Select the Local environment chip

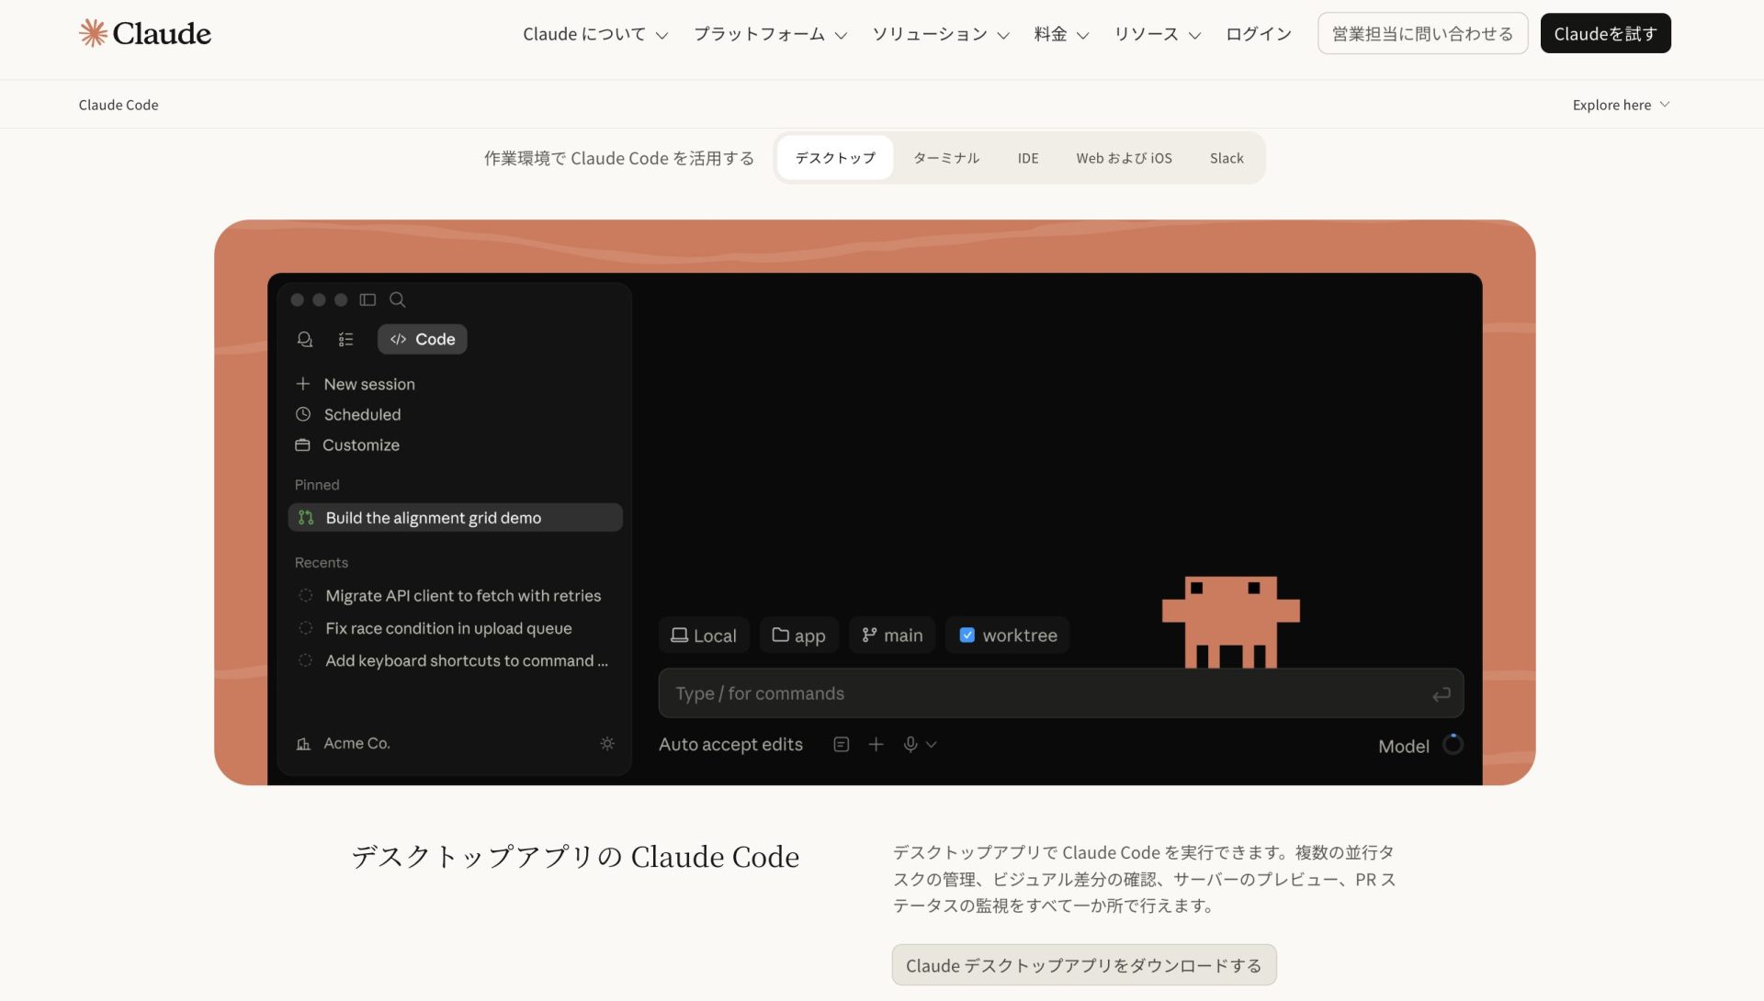point(704,635)
